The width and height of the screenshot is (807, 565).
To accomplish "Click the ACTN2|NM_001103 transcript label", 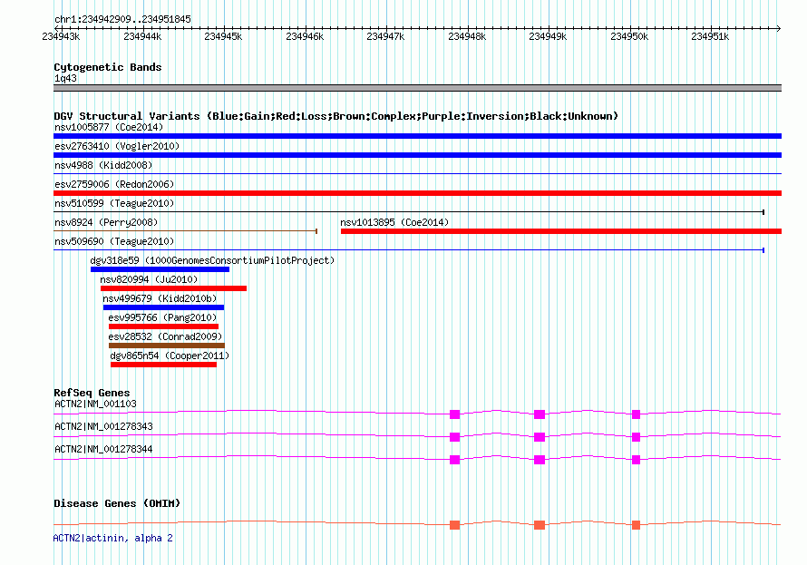I will 96,404.
